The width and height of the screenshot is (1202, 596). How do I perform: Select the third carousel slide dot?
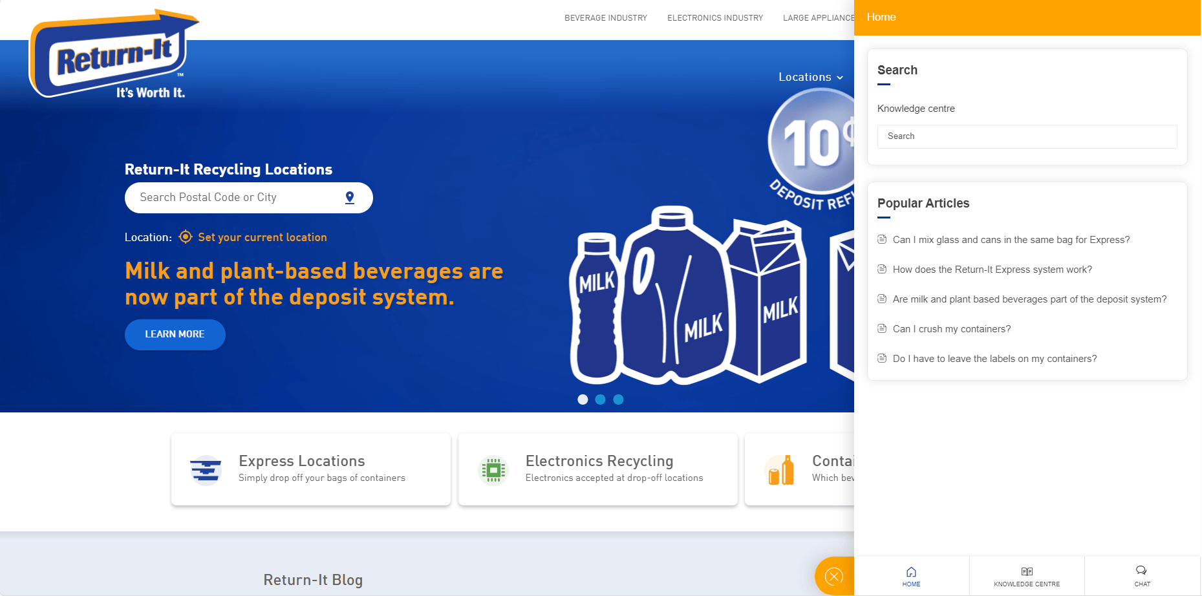pos(618,399)
